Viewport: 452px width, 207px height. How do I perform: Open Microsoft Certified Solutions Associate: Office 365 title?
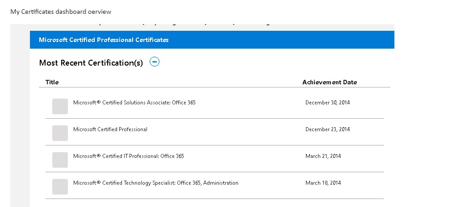(x=134, y=103)
